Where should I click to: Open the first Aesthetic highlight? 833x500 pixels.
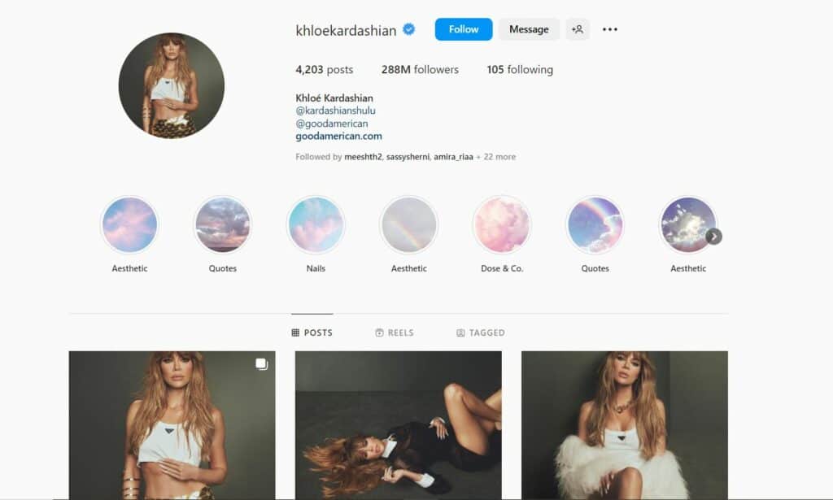point(129,224)
